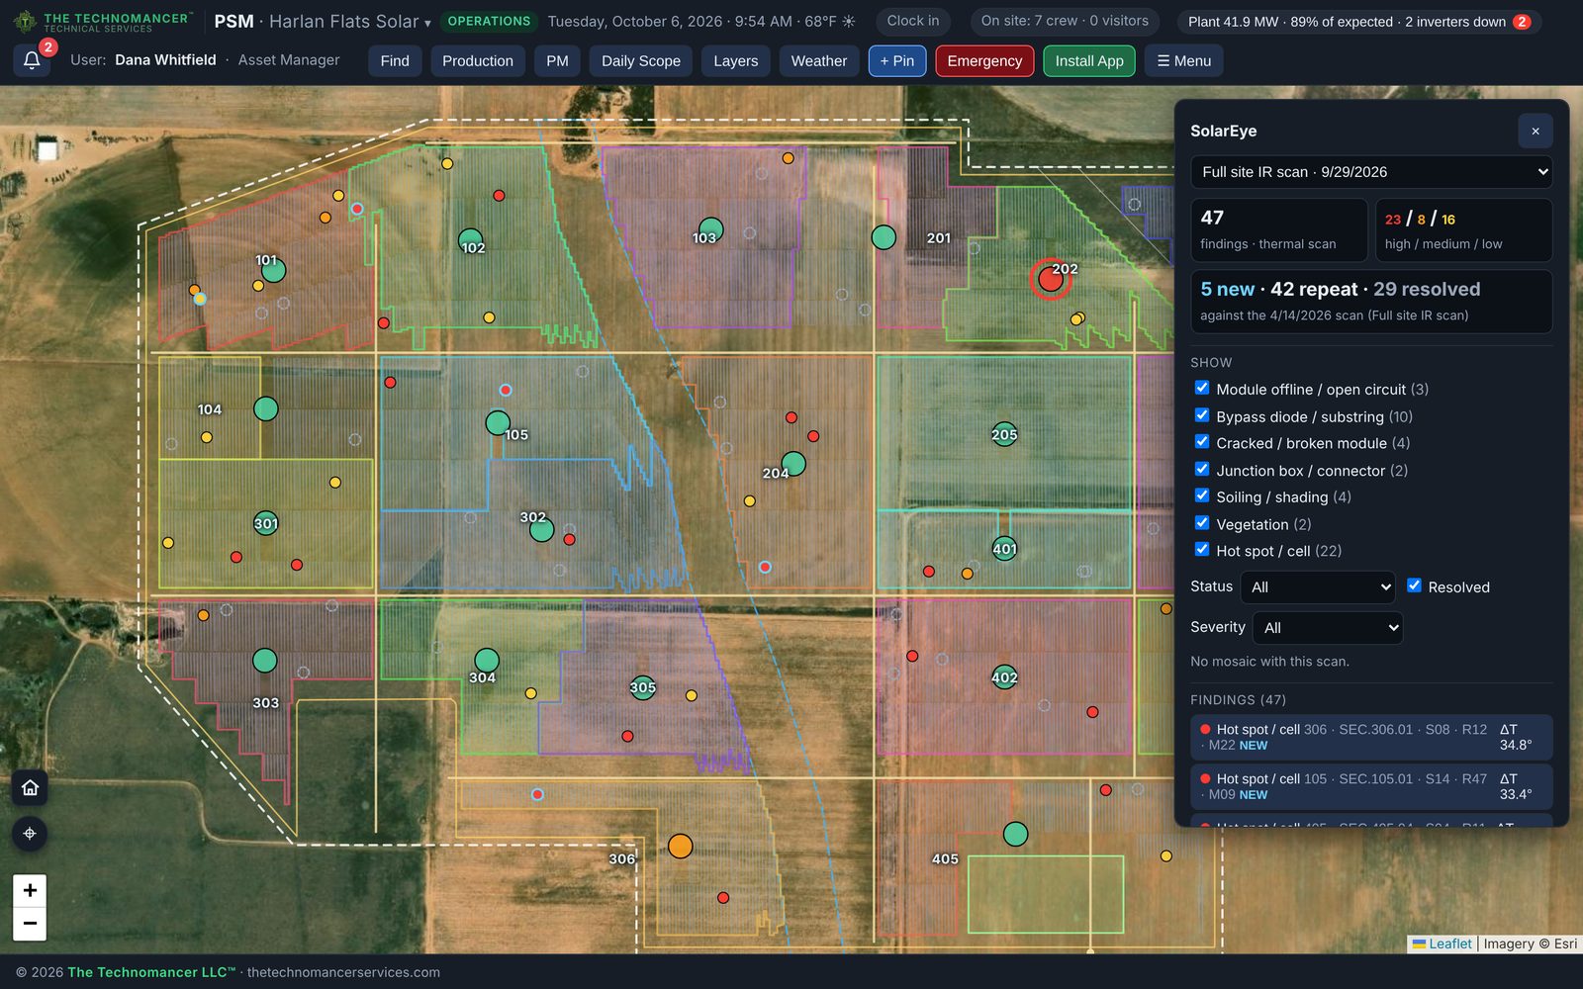Select the highlighted red marker at block 202

(x=1051, y=280)
